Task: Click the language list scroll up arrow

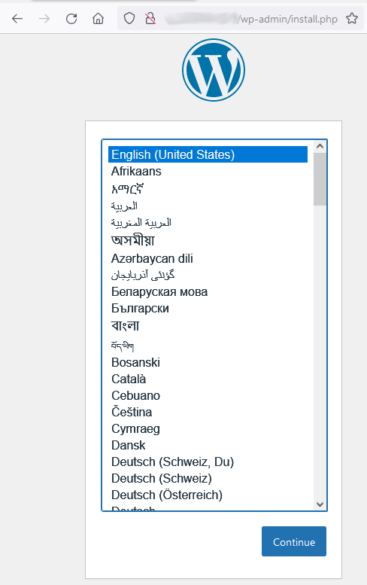Action: pyautogui.click(x=320, y=146)
